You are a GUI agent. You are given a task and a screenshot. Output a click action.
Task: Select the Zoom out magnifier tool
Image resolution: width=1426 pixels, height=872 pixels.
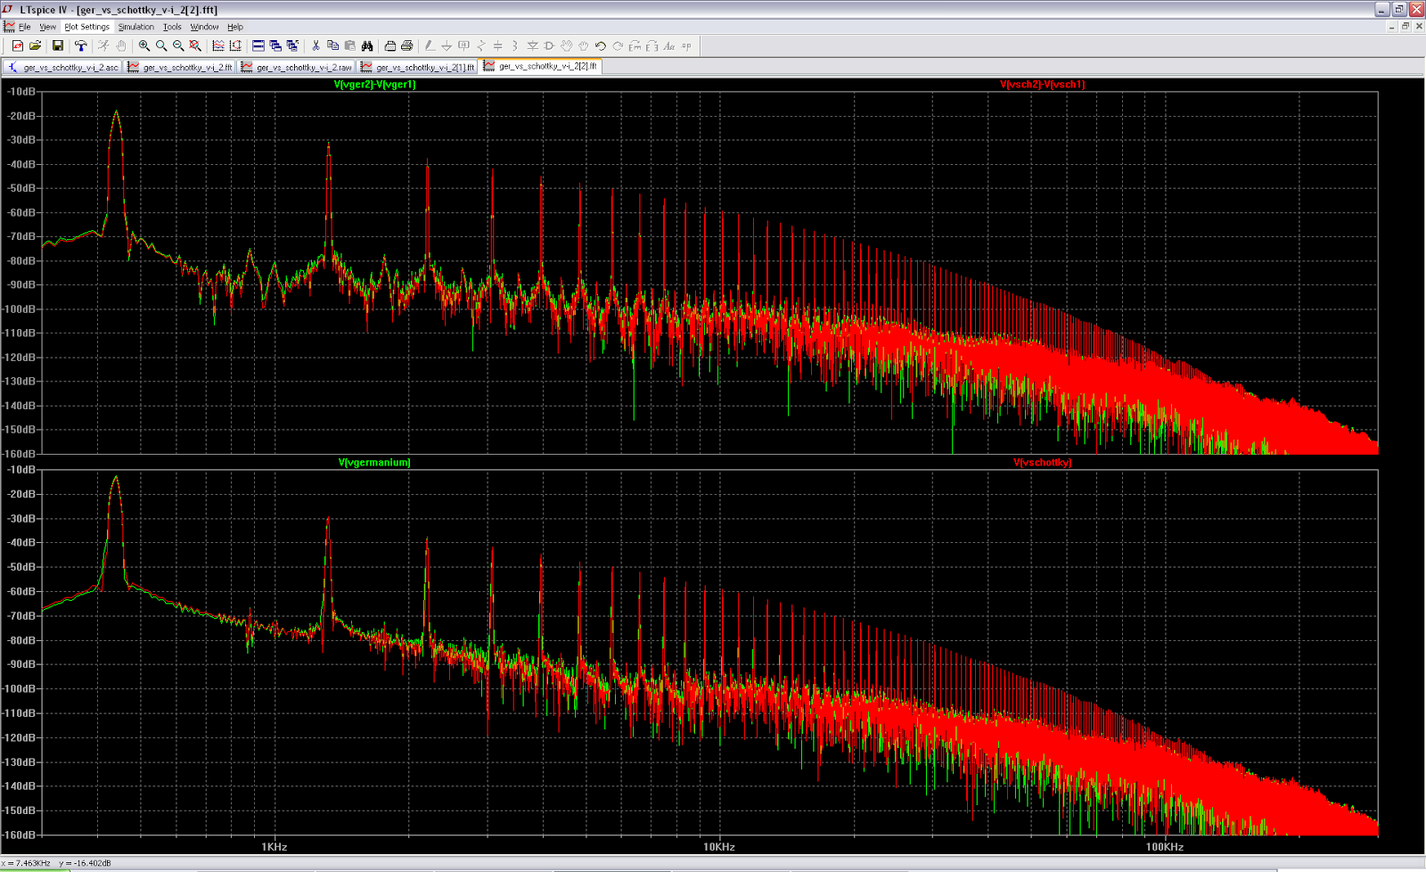pyautogui.click(x=177, y=45)
